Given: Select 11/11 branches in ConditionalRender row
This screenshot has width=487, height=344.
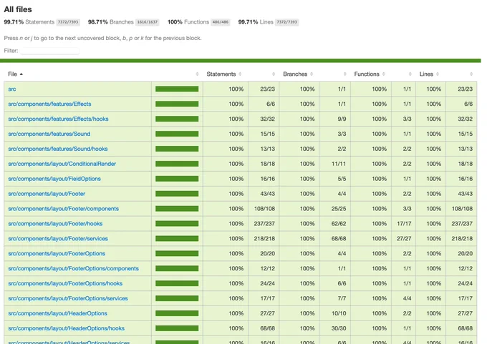Looking at the screenshot, I should 339,164.
